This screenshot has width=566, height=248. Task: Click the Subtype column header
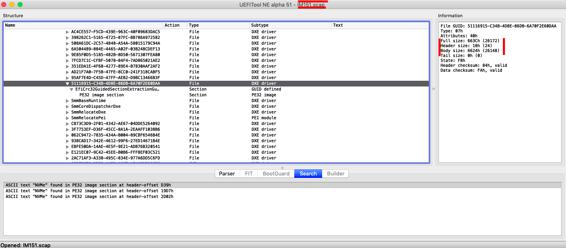pyautogui.click(x=291, y=25)
